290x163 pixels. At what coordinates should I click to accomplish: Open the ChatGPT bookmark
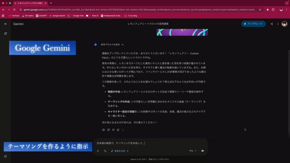41,16
